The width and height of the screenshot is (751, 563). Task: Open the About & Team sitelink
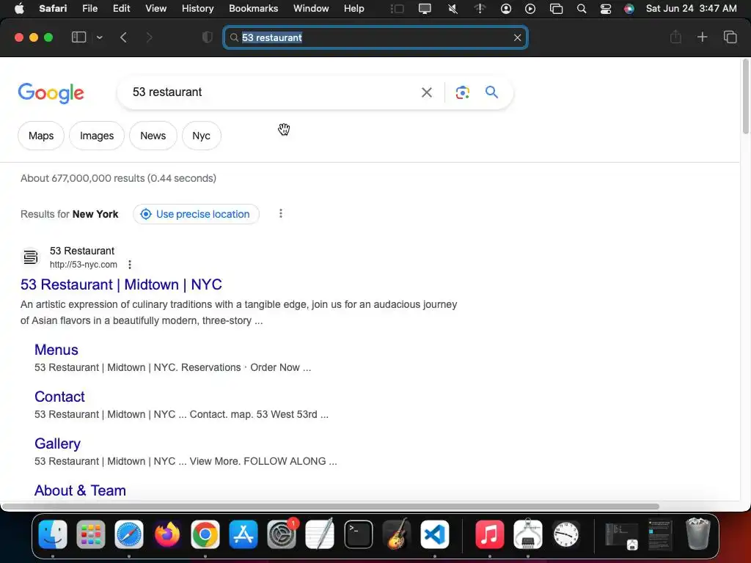click(x=80, y=490)
